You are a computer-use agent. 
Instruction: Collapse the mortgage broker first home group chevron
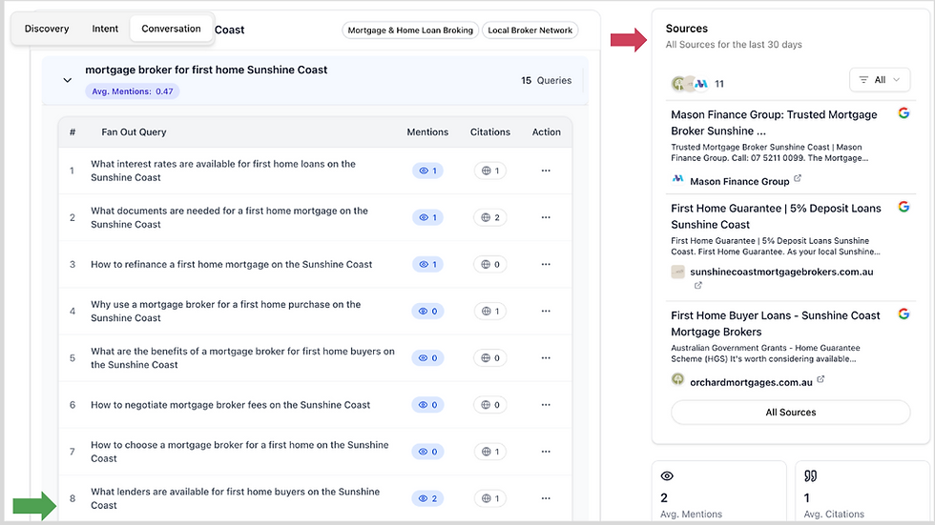pos(68,80)
